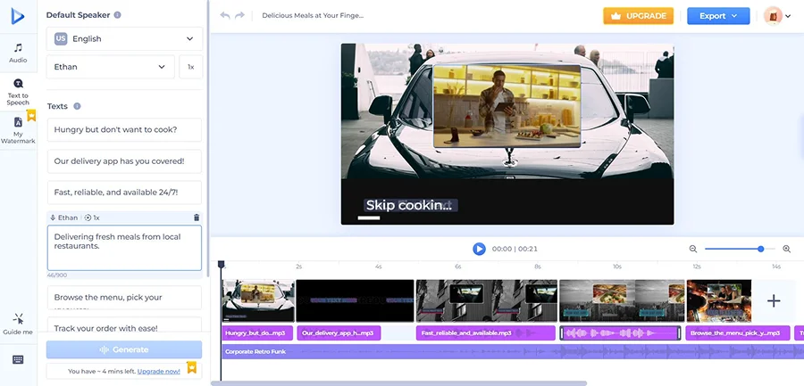The image size is (804, 386).
Task: Play the video preview
Action: click(x=479, y=249)
